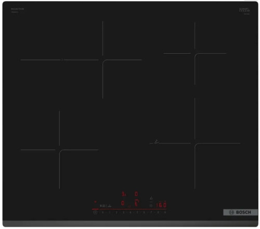Tap the small pan symbol on the front right zone

click(157, 142)
